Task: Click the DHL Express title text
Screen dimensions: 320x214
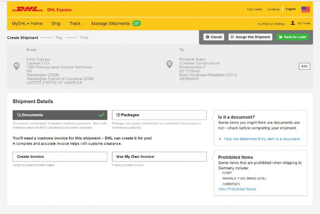Action: tap(59, 10)
